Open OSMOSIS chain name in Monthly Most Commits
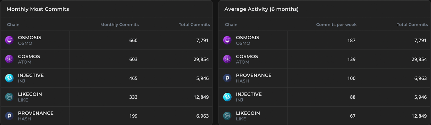Screen dimensions: 431x125 [30, 38]
